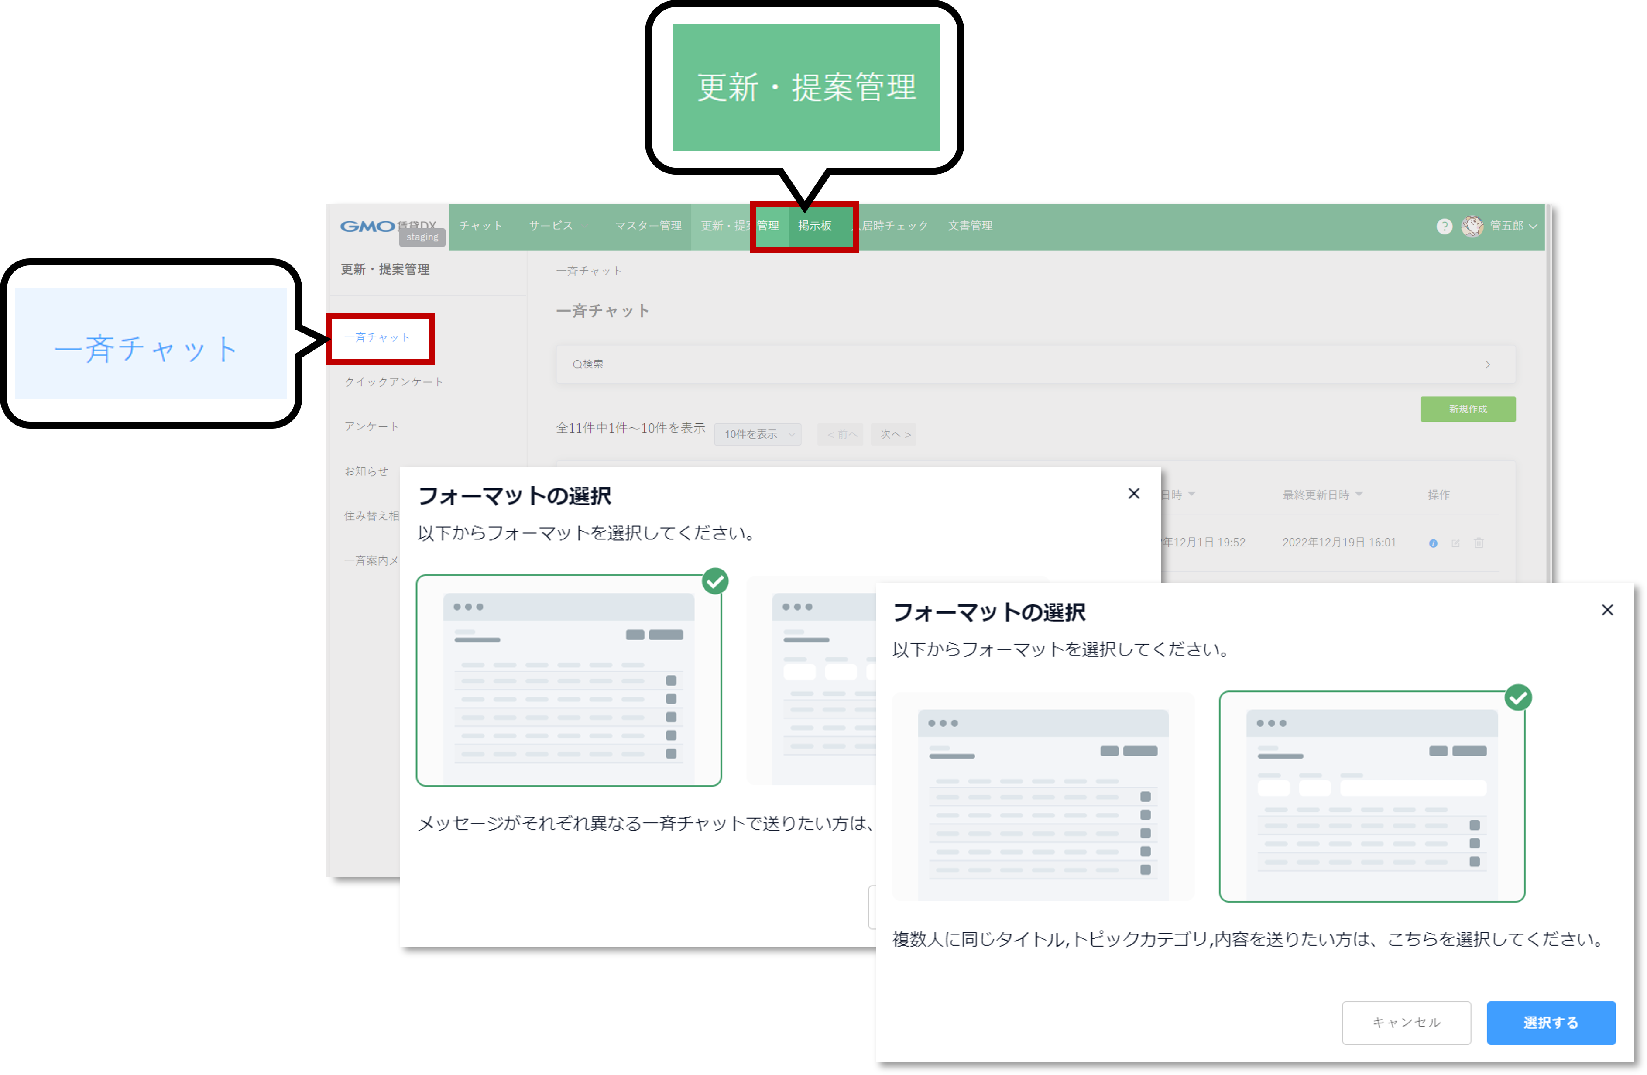
Task: Click the user avatar of 管五郎
Action: point(1472,227)
